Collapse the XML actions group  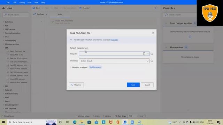point(3,48)
